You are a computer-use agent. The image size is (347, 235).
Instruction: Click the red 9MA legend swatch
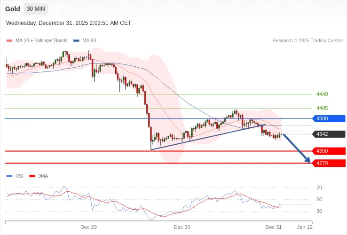point(32,176)
